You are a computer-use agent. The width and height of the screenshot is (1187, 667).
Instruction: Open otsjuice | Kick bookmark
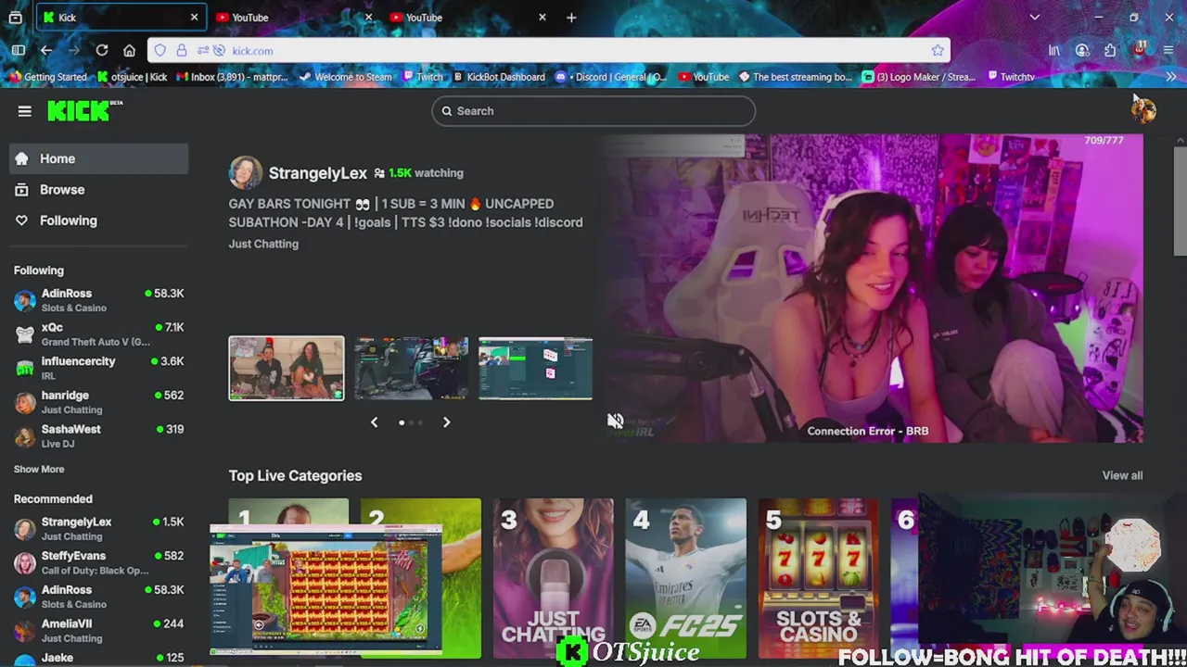pos(133,77)
